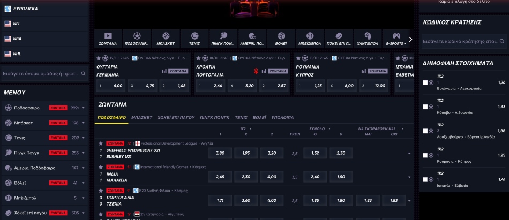Image resolution: width=509 pixels, height=220 pixels.
Task: Open the ΣΥΝΟΛΟ market dropdown header
Action: click(320, 129)
